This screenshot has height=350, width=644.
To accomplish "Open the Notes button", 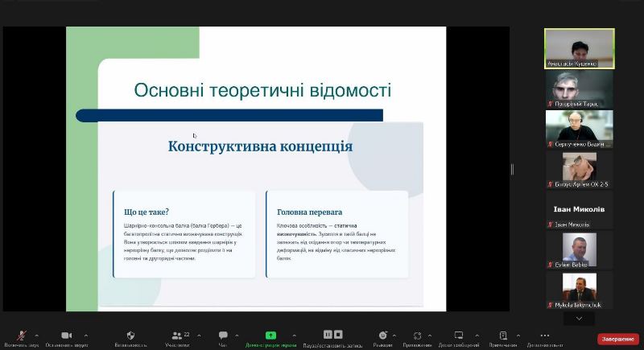I will click(x=503, y=336).
